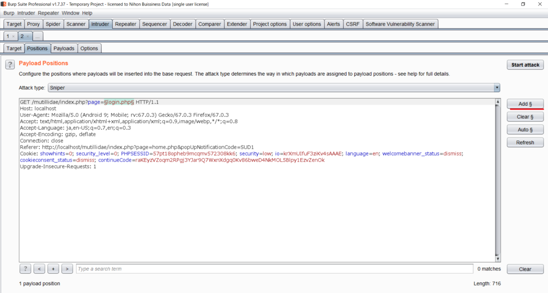The width and height of the screenshot is (548, 293).
Task: Switch to the Proxy tab
Action: (33, 24)
